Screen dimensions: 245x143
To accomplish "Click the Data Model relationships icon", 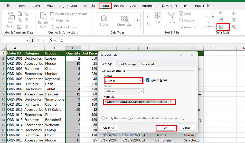I will pos(234,20).
